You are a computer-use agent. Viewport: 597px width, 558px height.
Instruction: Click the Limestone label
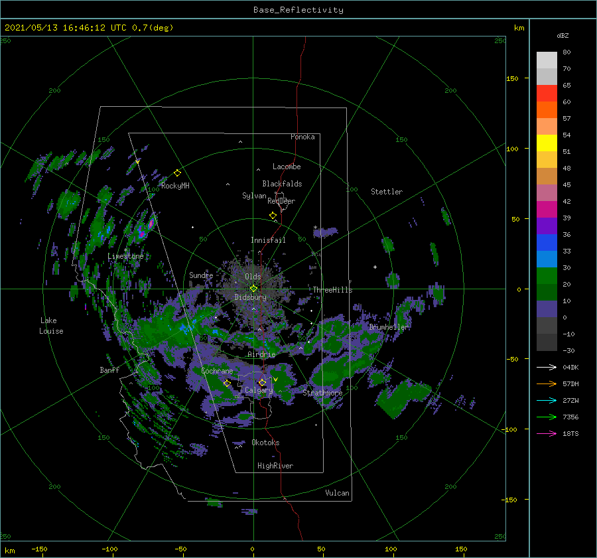tap(125, 256)
